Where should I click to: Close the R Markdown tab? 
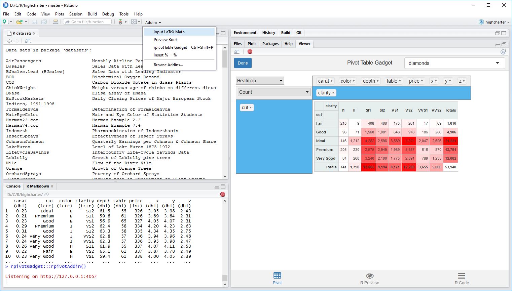click(52, 186)
